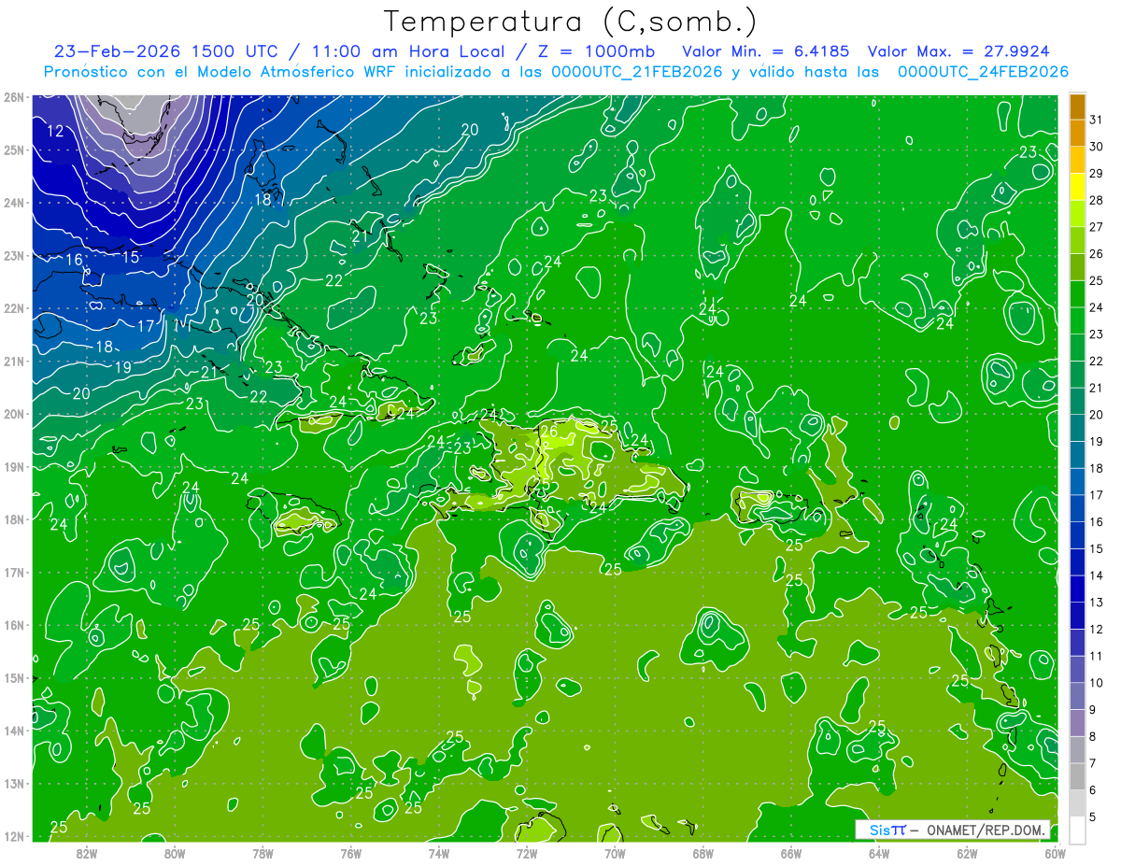Click the contour label 26 over Hispaniola

pyautogui.click(x=548, y=432)
